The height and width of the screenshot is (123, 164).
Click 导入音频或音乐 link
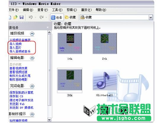20,51
